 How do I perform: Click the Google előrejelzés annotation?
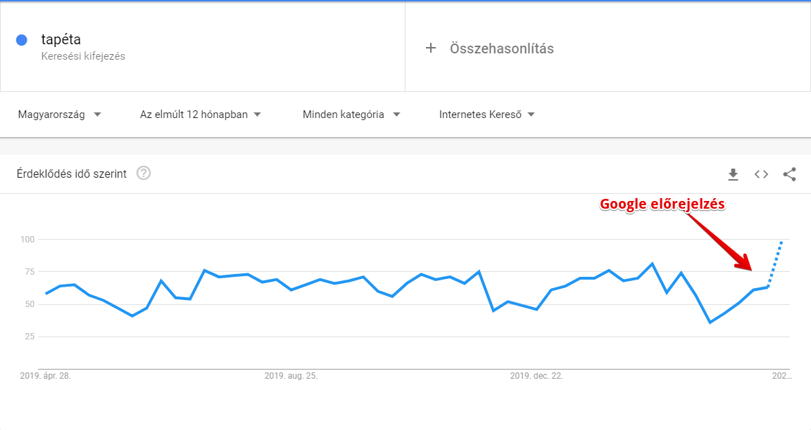[x=662, y=204]
